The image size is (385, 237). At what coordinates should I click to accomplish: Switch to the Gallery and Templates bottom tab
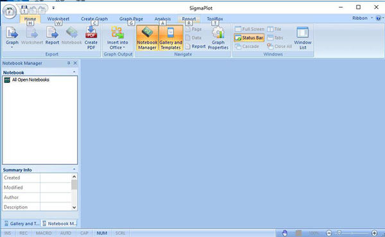point(22,224)
